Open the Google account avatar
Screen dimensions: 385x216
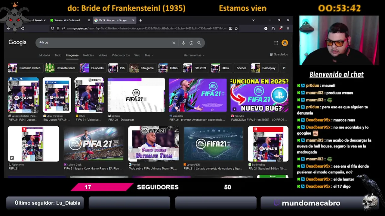[285, 43]
